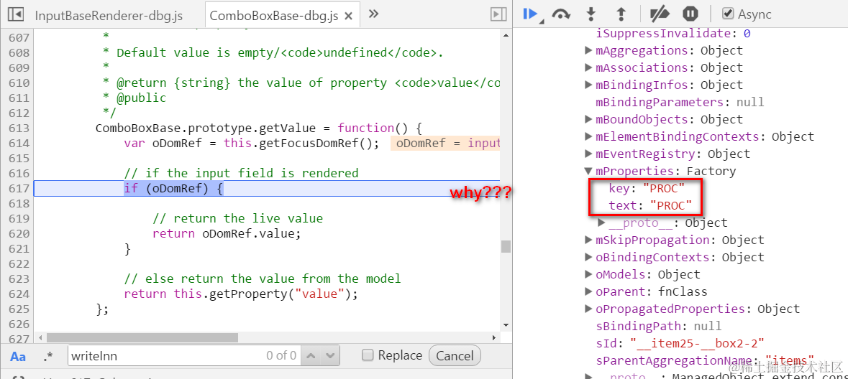Click the vertical scrollbar thumb in code editor
This screenshot has height=379, width=848.
[x=506, y=246]
